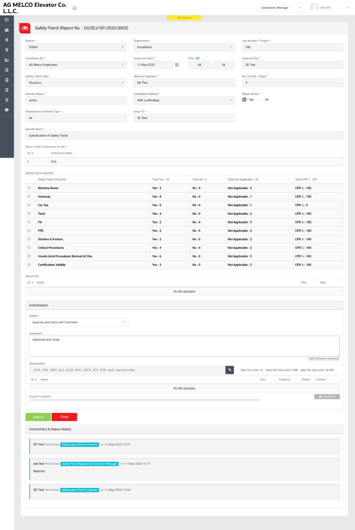
Task: Click the Comment text area
Action: click(184, 346)
